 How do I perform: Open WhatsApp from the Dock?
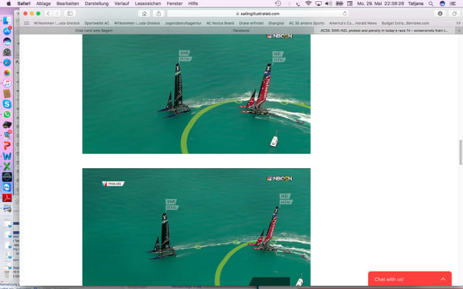click(7, 114)
